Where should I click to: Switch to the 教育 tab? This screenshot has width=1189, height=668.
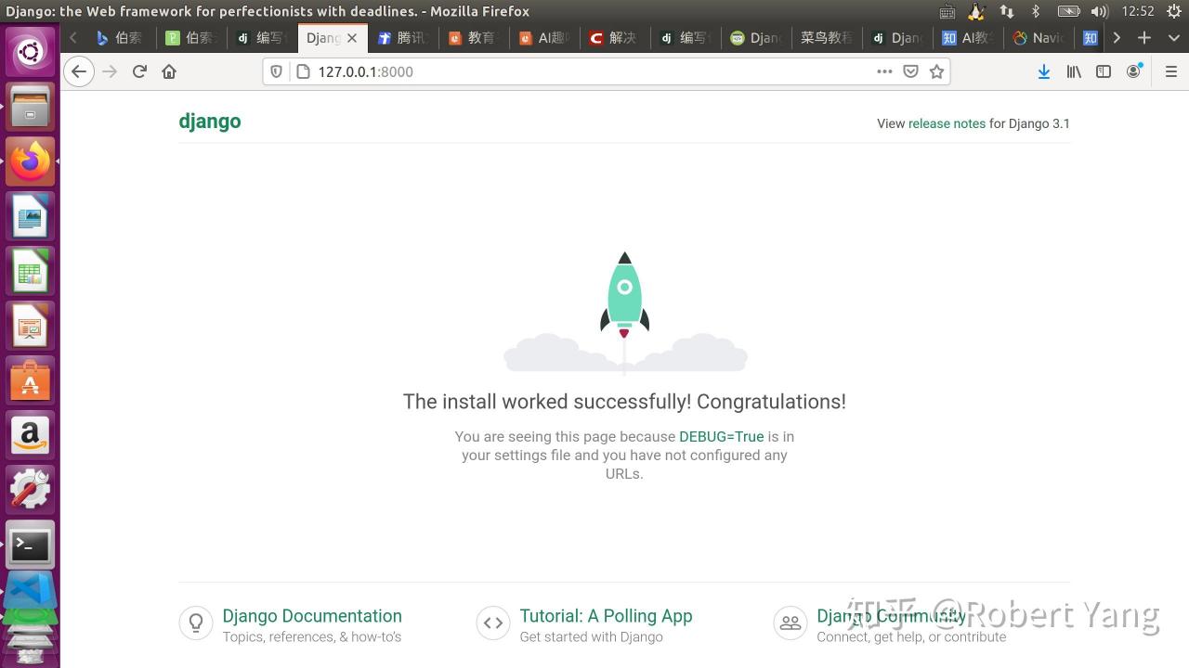click(474, 38)
